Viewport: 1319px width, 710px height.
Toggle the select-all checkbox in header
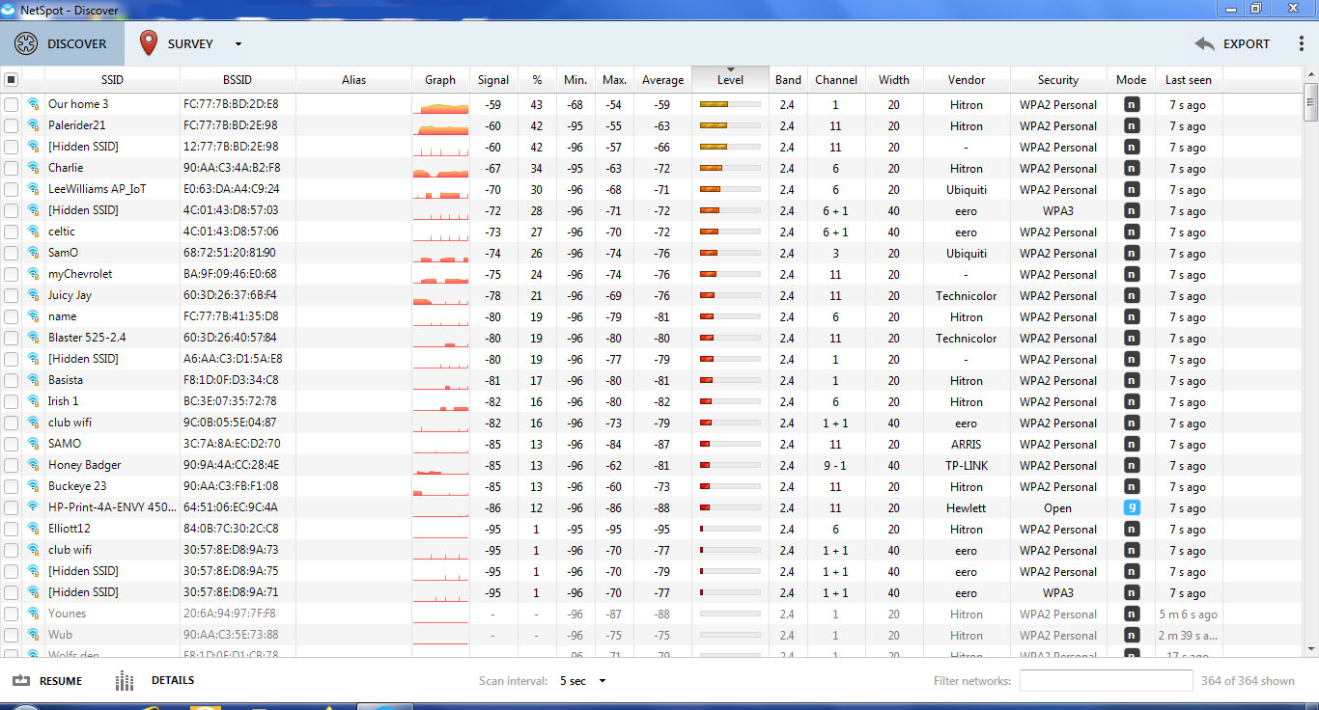11,80
